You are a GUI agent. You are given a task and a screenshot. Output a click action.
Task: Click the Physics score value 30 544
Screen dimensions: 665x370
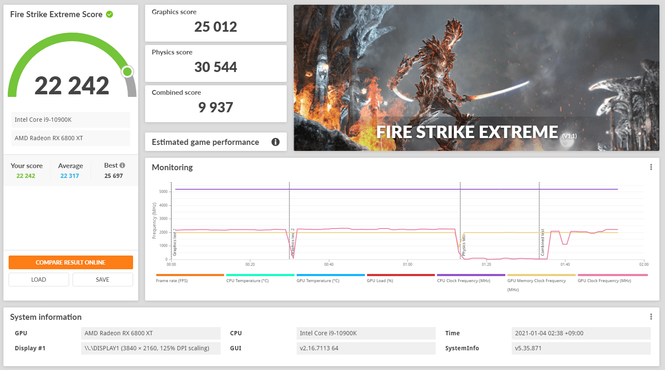click(216, 67)
